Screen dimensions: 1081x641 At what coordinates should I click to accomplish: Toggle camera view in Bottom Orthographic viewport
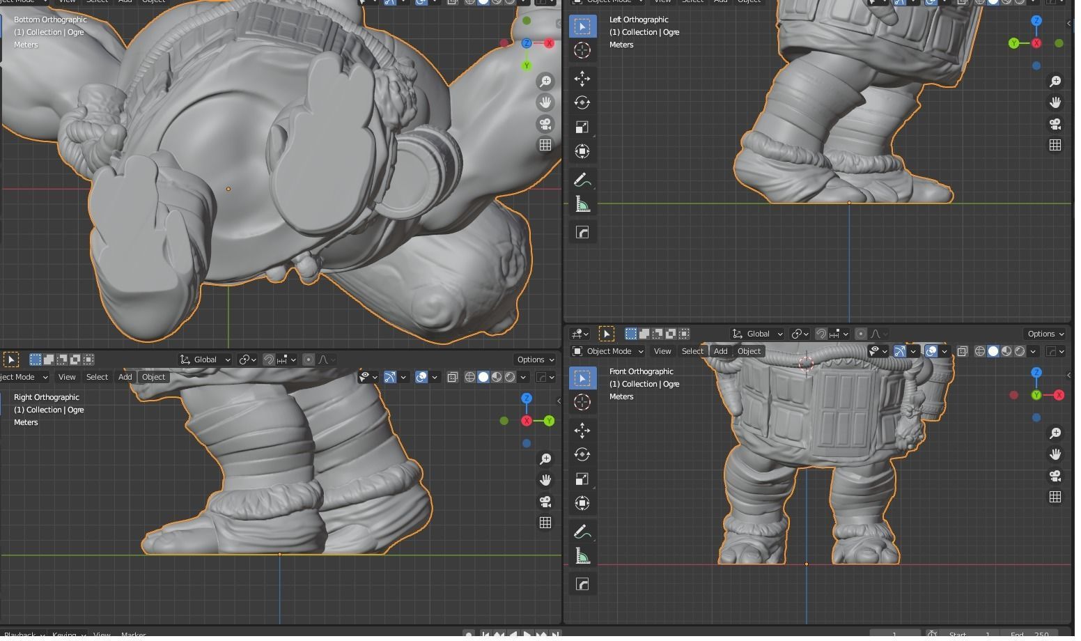[x=545, y=125]
